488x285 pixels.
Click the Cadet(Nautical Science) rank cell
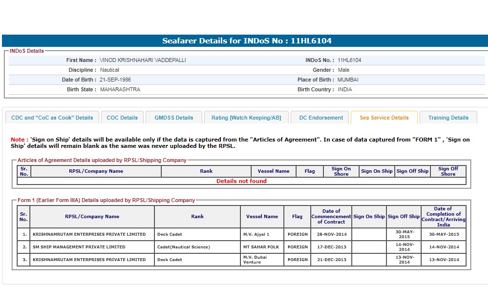tap(184, 247)
